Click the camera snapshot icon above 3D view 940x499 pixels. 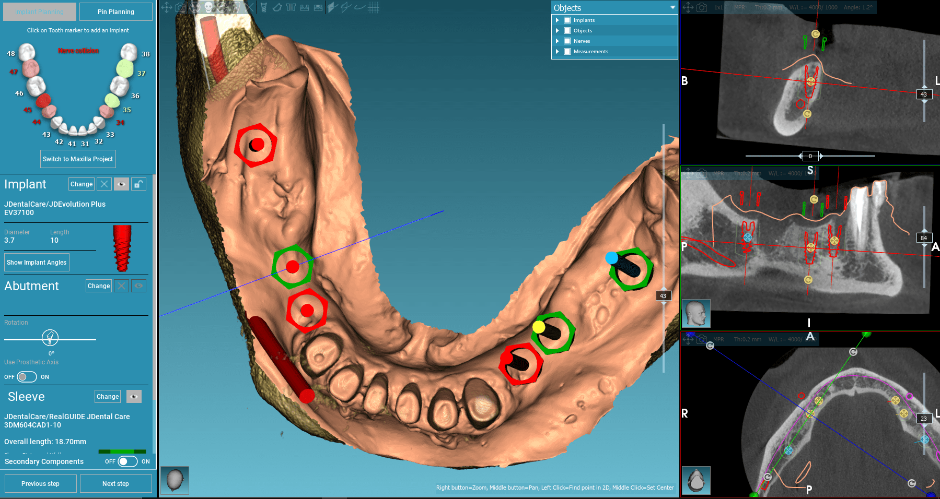tap(180, 7)
